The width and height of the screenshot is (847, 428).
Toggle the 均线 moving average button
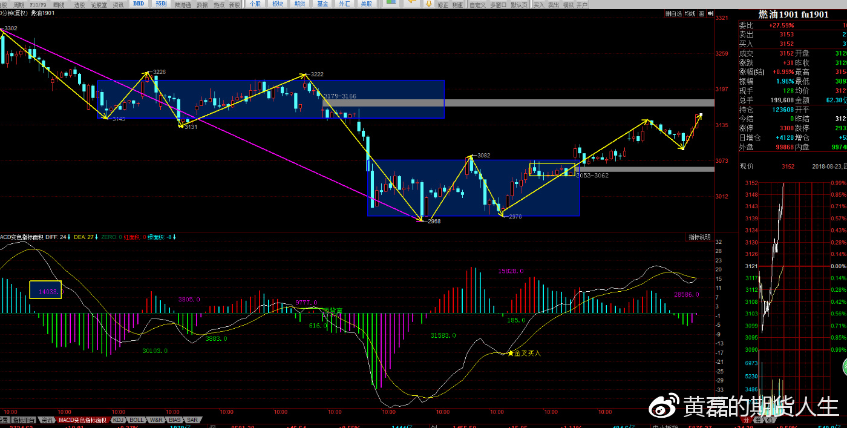click(x=690, y=13)
